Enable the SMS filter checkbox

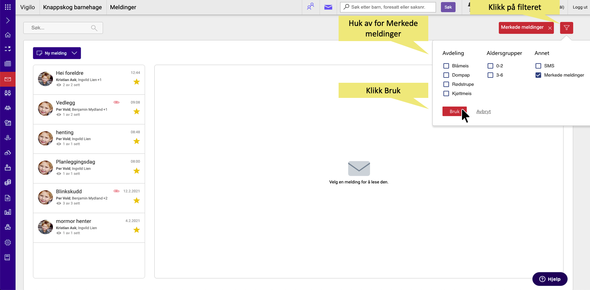[x=538, y=66]
